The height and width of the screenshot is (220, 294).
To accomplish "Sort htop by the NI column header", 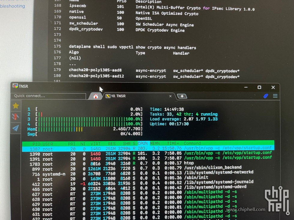I will click(x=83, y=144).
